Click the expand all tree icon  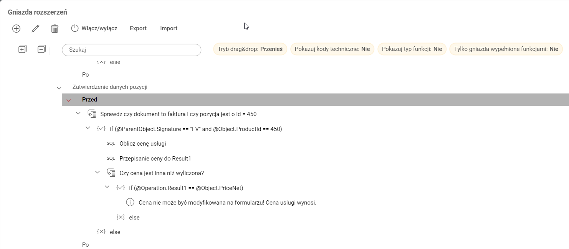pyautogui.click(x=22, y=49)
